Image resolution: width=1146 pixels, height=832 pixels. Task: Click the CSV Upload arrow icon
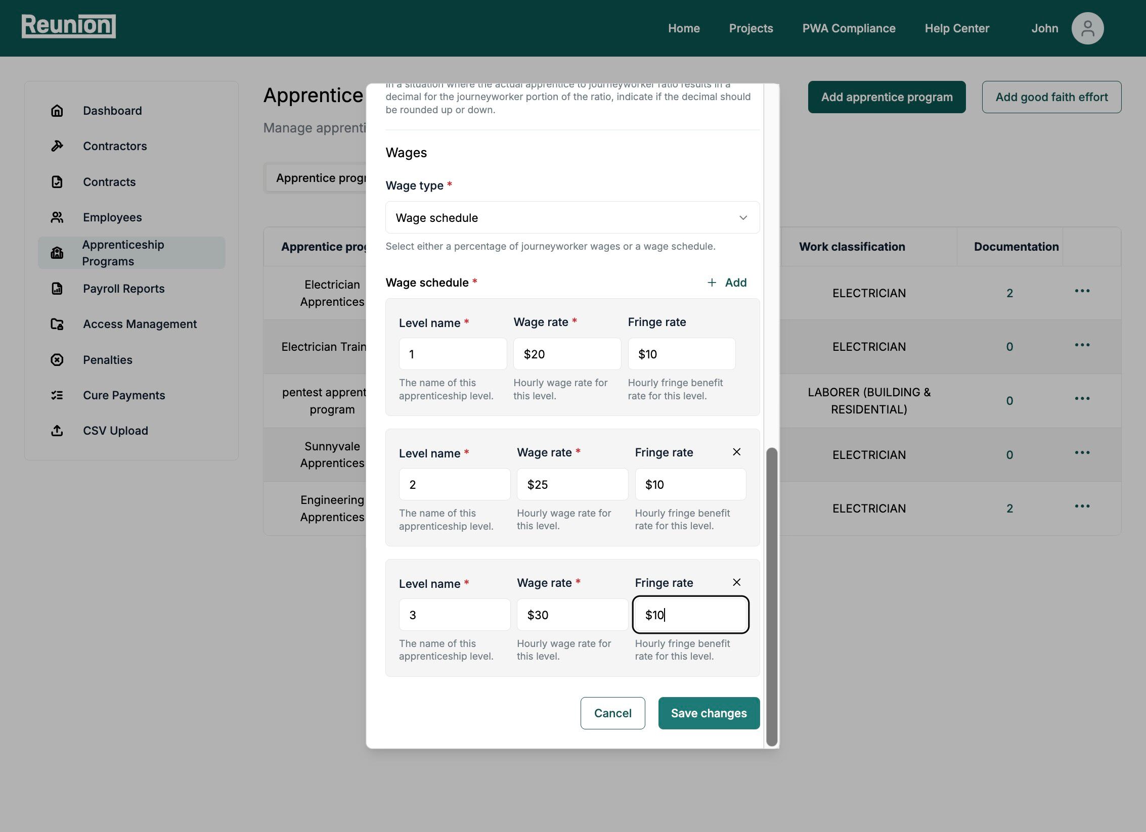coord(57,431)
